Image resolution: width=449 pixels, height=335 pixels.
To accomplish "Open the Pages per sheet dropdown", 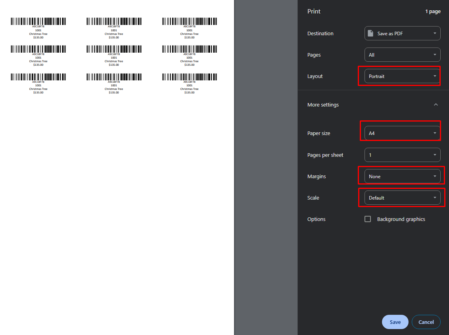I will (x=402, y=155).
